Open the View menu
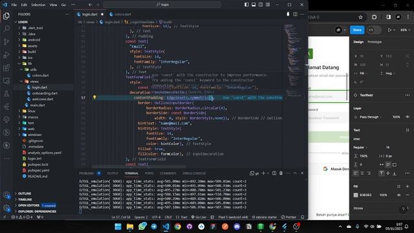Image resolution: width=414 pixels, height=233 pixels. tap(53, 5)
